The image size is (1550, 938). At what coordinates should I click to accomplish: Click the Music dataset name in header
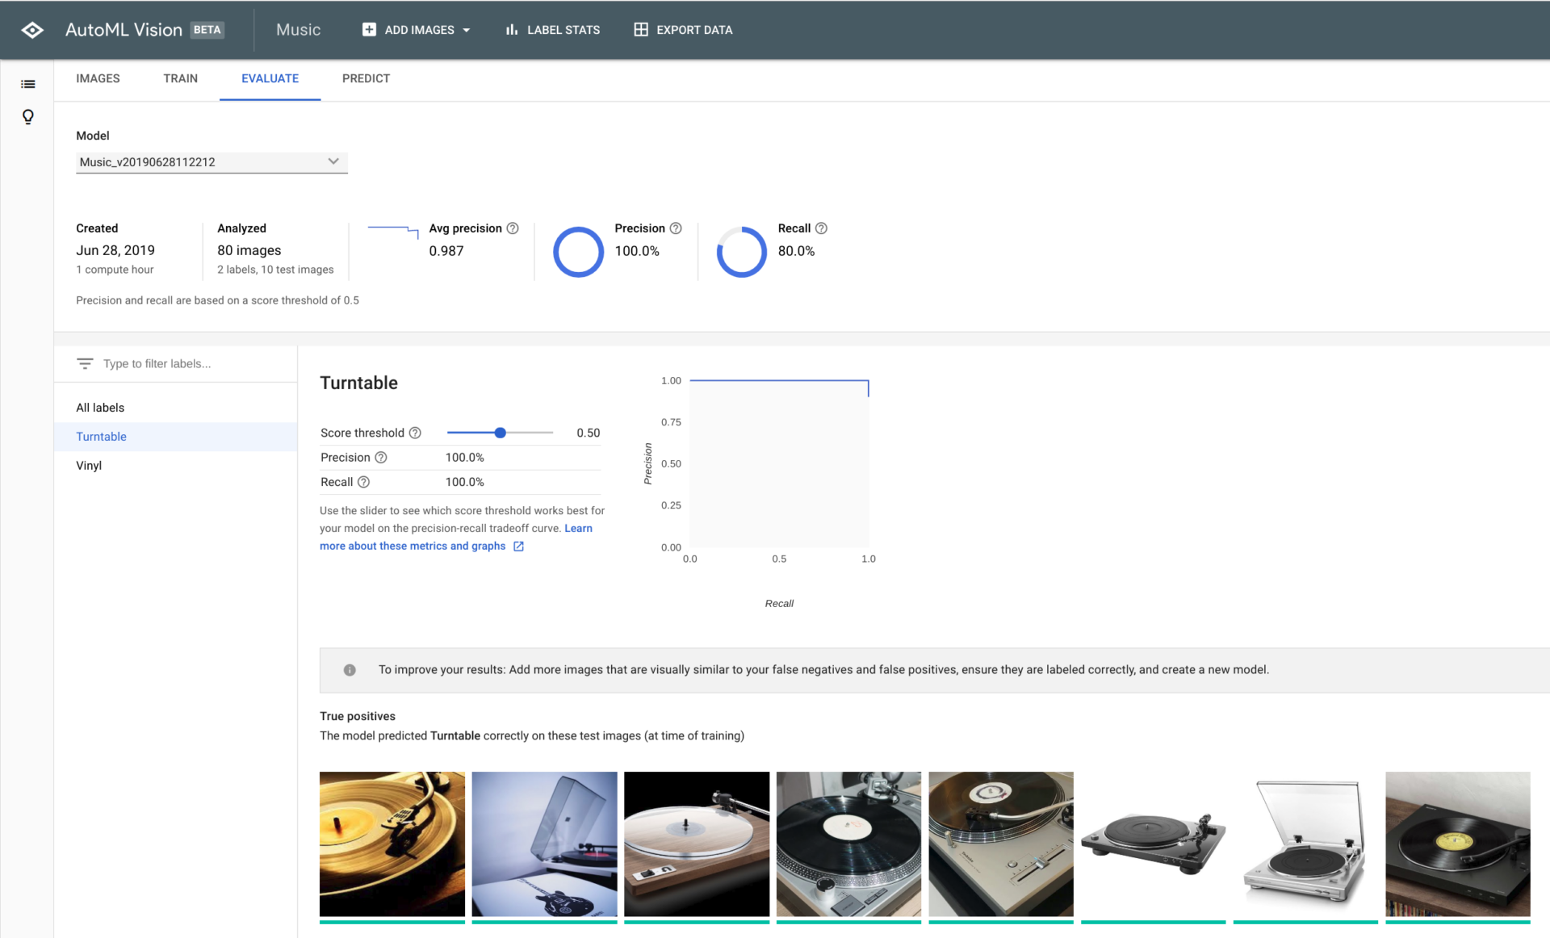click(x=298, y=30)
